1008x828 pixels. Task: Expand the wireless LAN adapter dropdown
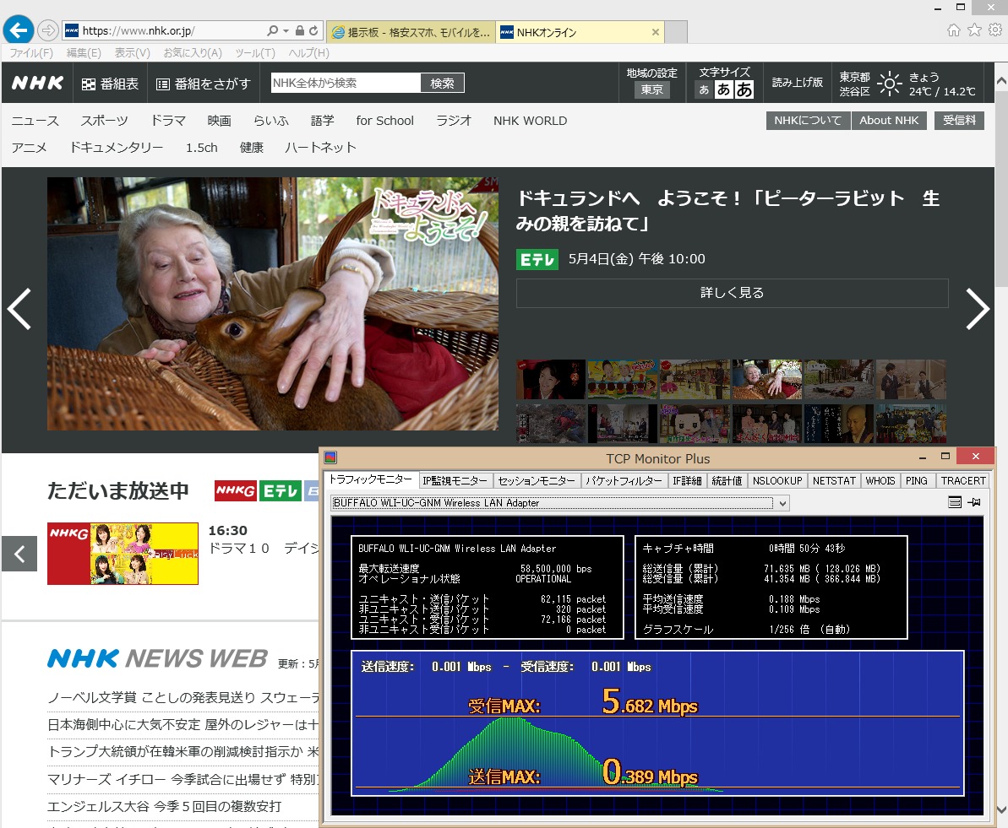[x=782, y=503]
